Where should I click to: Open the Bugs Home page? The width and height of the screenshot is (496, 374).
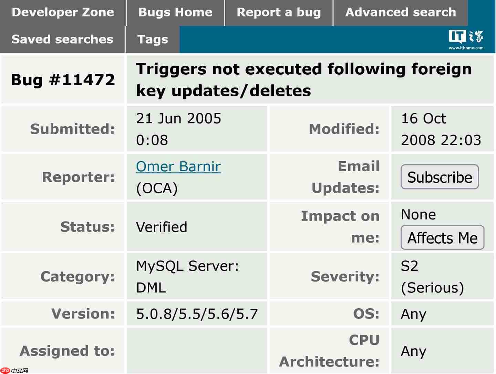(x=175, y=12)
